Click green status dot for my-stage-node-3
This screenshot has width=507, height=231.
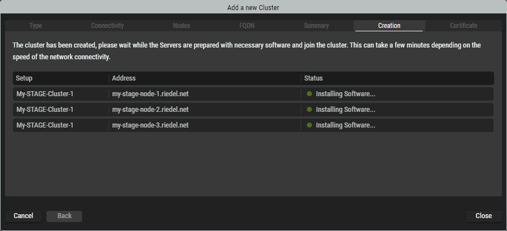tap(309, 125)
